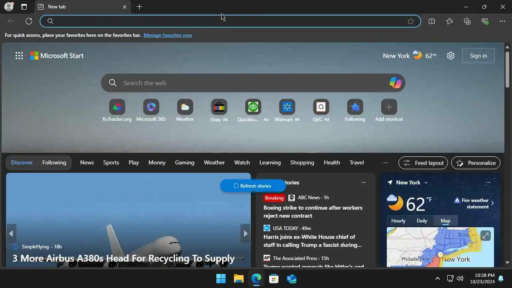Open Windows Start menu on the taskbar
This screenshot has width=512, height=288.
coord(221,278)
